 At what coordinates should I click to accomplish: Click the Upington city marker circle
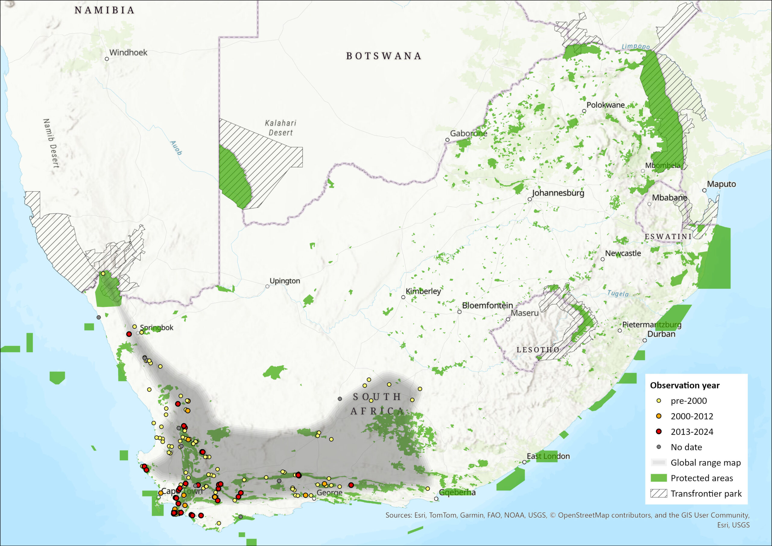267,286
